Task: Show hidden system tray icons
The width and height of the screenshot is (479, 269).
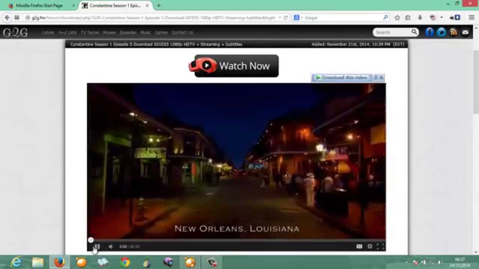Action: pyautogui.click(x=407, y=262)
